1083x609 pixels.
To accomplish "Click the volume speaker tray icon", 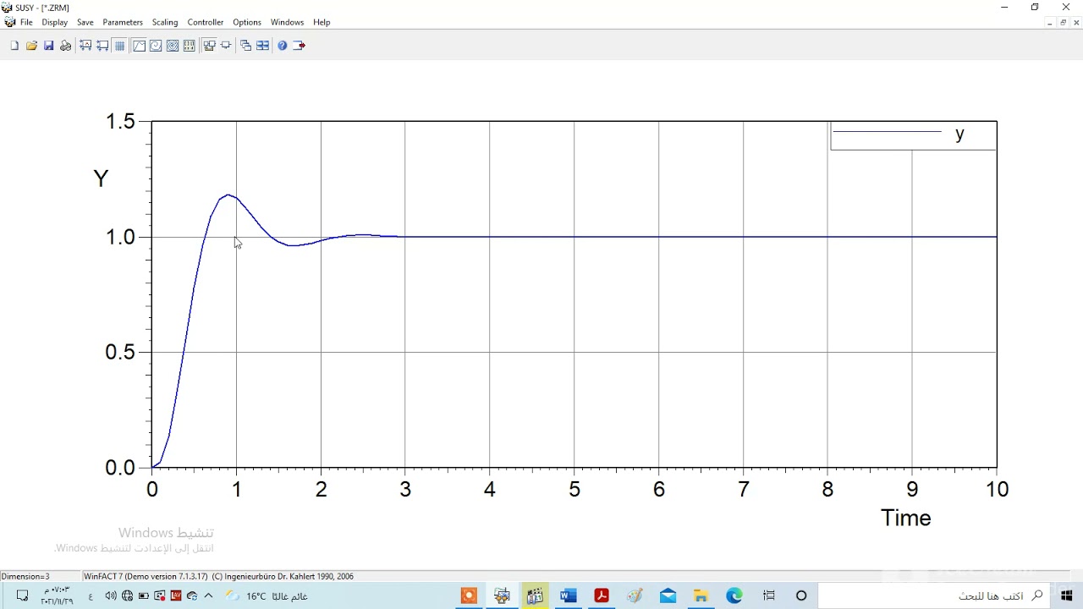I will point(111,595).
